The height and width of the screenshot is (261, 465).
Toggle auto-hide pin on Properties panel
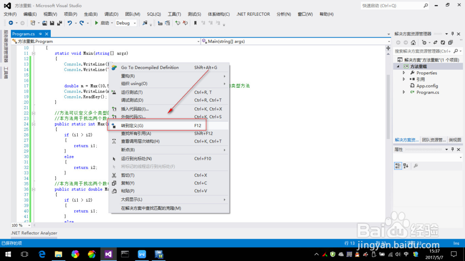[452, 150]
